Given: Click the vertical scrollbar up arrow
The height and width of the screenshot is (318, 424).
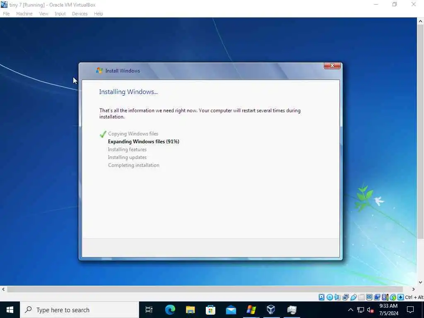Looking at the screenshot, I should [421, 21].
